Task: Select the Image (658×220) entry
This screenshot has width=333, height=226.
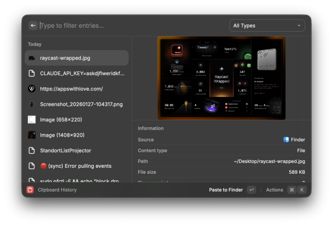Action: [76, 120]
